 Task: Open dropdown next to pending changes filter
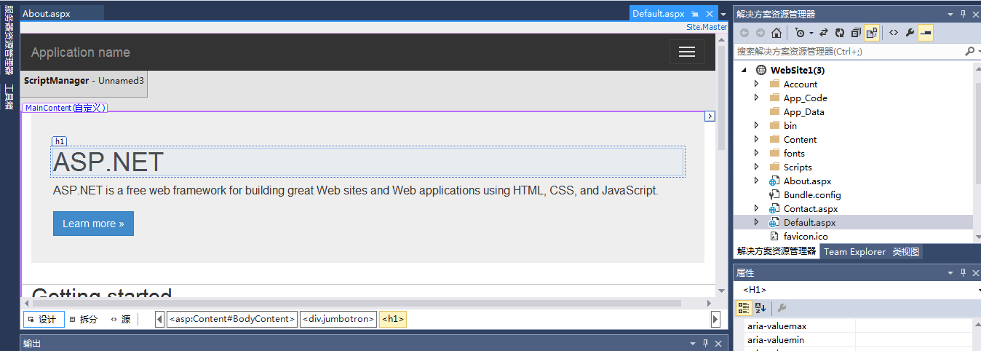click(x=810, y=33)
